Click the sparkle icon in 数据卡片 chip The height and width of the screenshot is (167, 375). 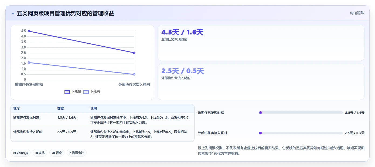[70, 153]
